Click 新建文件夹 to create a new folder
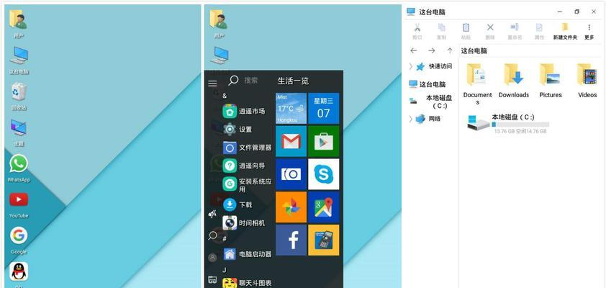Viewport: 606px width, 288px height. [565, 32]
